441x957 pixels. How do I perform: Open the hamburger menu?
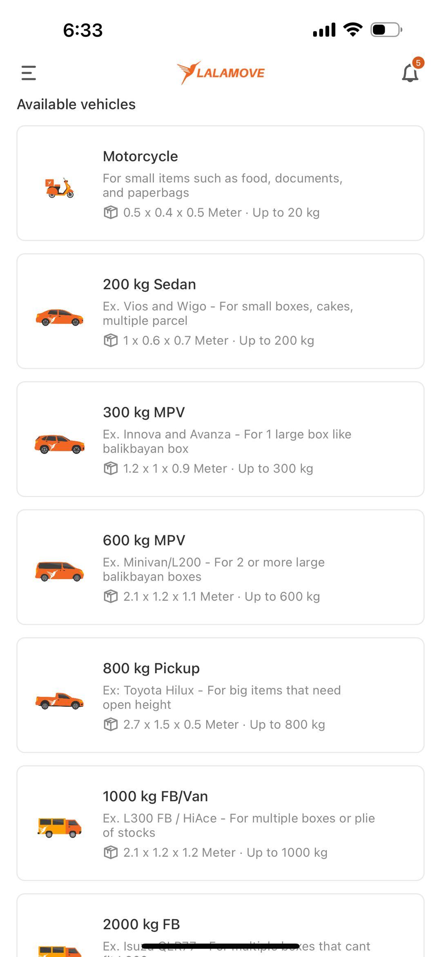pos(29,73)
